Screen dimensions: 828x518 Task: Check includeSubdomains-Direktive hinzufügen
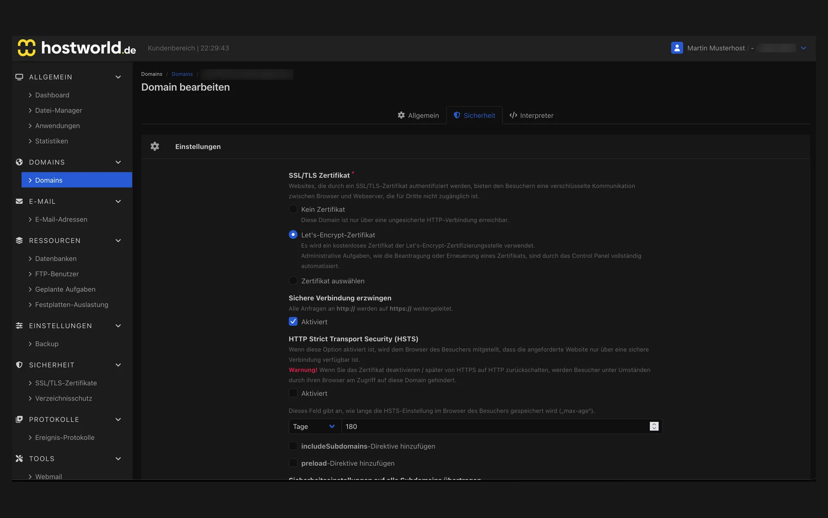click(x=293, y=446)
